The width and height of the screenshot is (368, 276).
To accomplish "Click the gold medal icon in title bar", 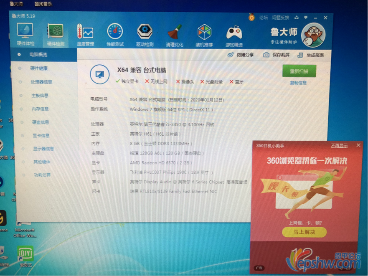I will 251,17.
